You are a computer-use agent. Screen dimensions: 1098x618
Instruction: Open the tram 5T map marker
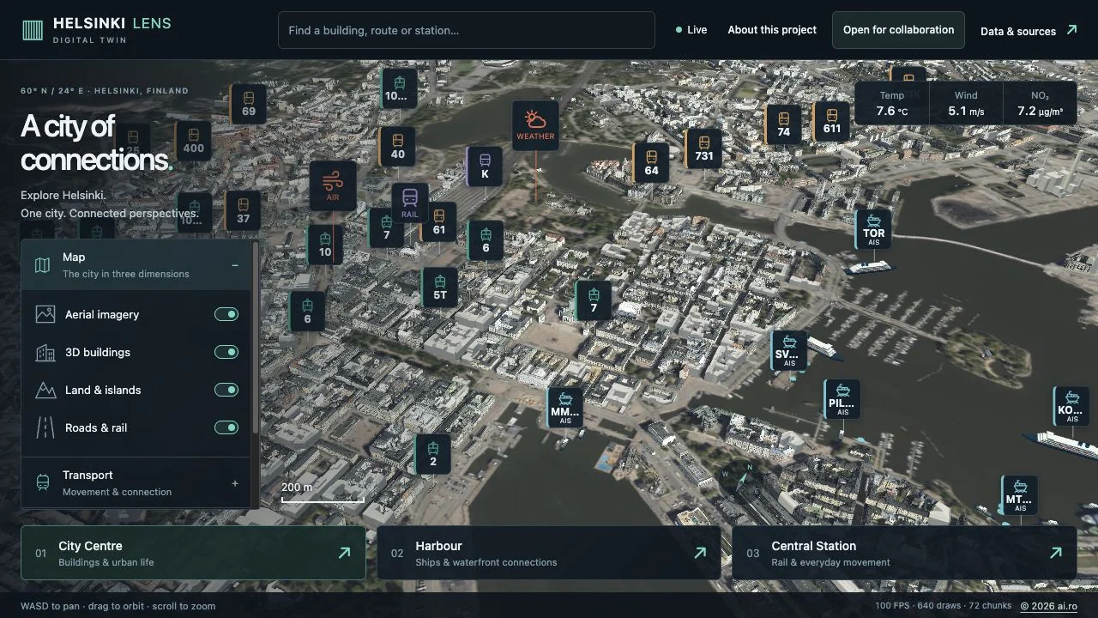pos(440,288)
